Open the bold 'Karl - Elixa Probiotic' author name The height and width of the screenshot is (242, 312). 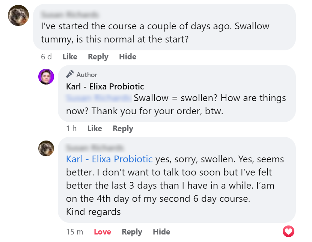point(105,86)
